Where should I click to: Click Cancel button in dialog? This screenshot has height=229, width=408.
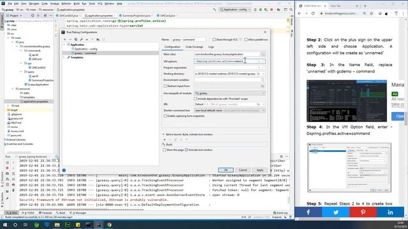pyautogui.click(x=243, y=170)
